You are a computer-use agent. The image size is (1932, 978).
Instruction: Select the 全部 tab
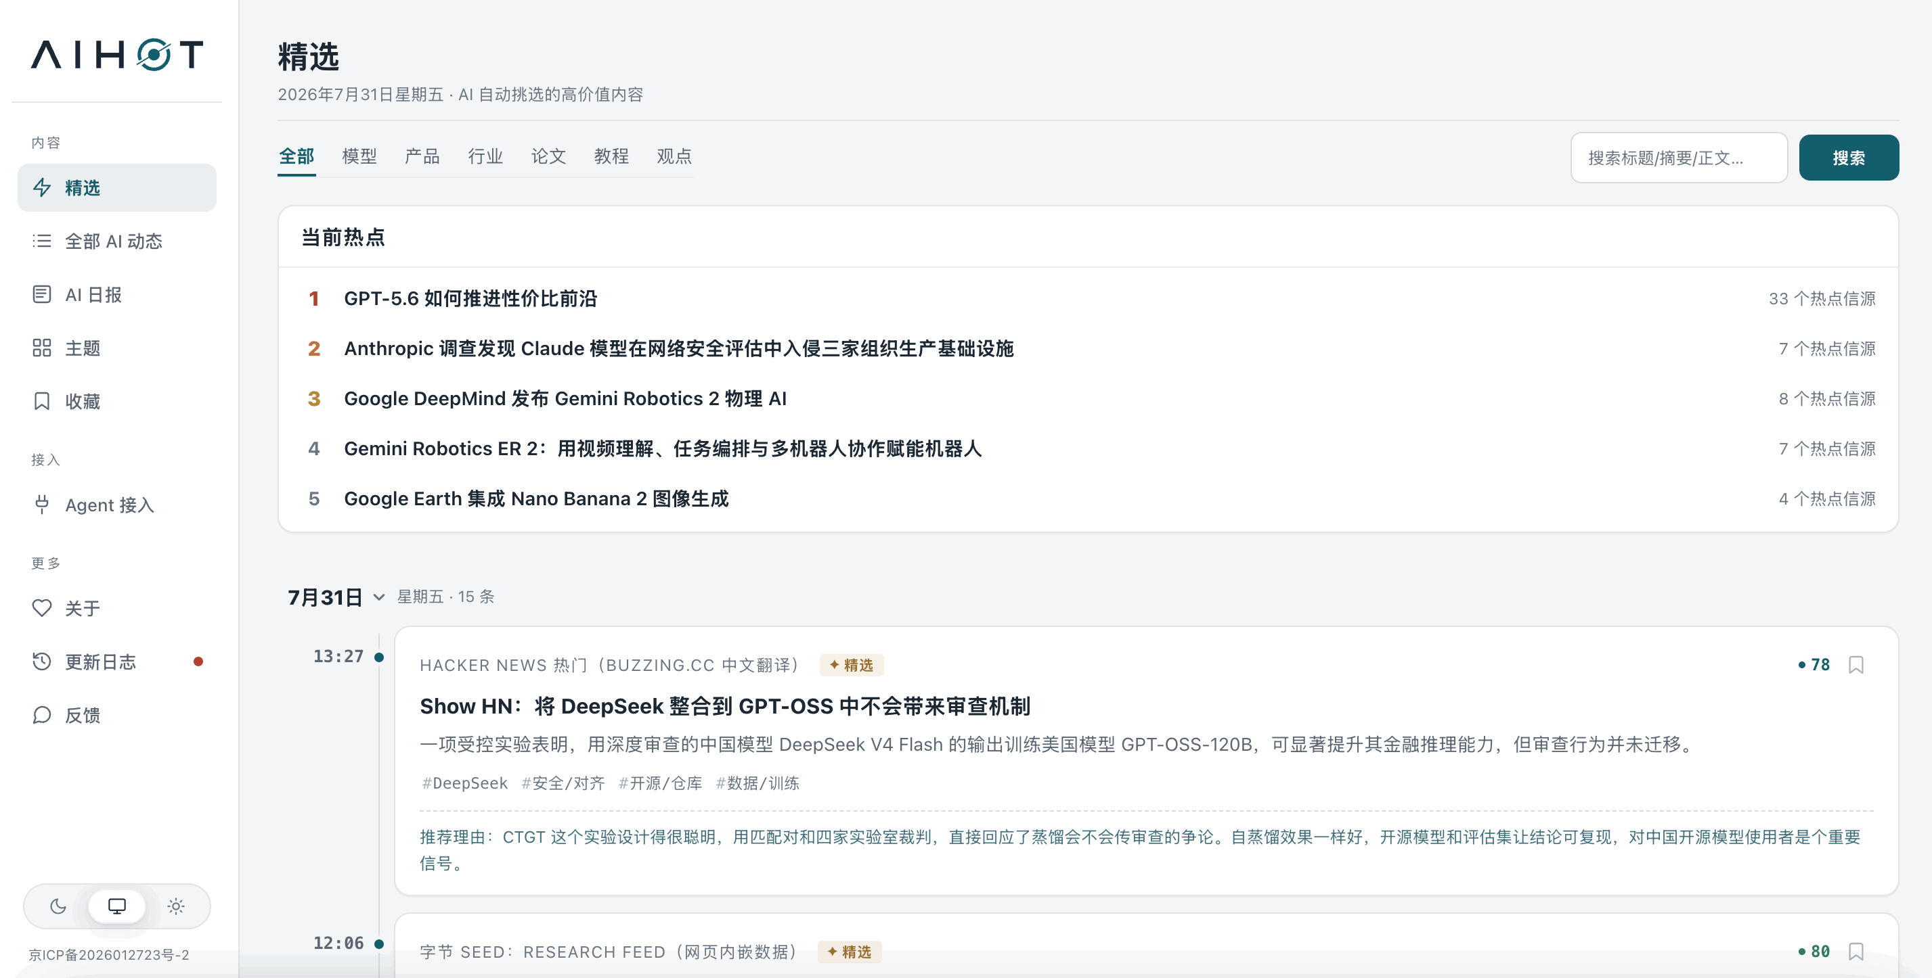click(297, 156)
